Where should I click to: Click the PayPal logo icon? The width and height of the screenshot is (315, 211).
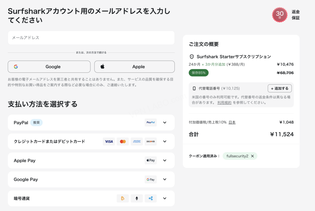(151, 122)
